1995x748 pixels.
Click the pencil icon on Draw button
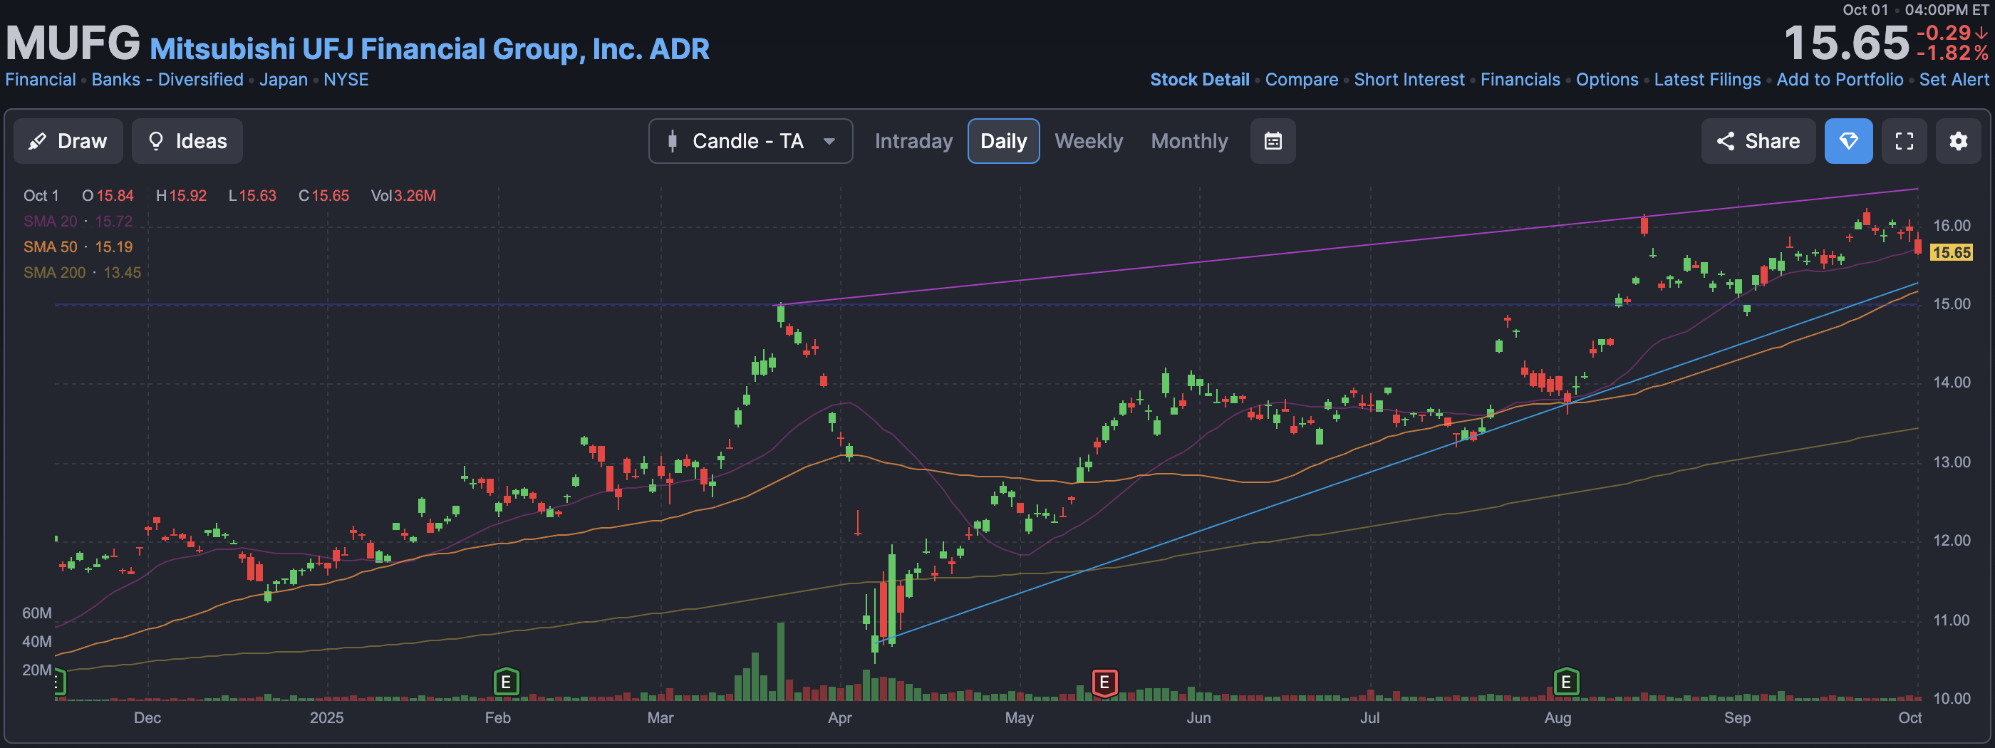36,141
